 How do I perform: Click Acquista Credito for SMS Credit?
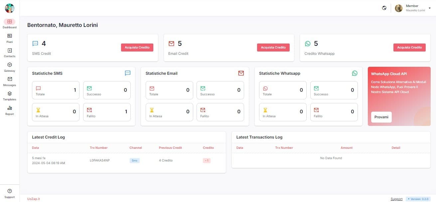[137, 48]
